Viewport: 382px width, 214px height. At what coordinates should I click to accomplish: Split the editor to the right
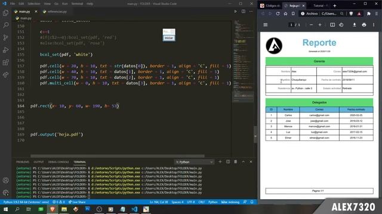coord(244,11)
